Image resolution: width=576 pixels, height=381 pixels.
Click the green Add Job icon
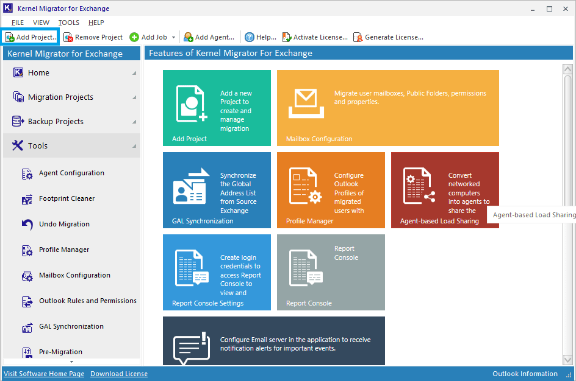[134, 37]
